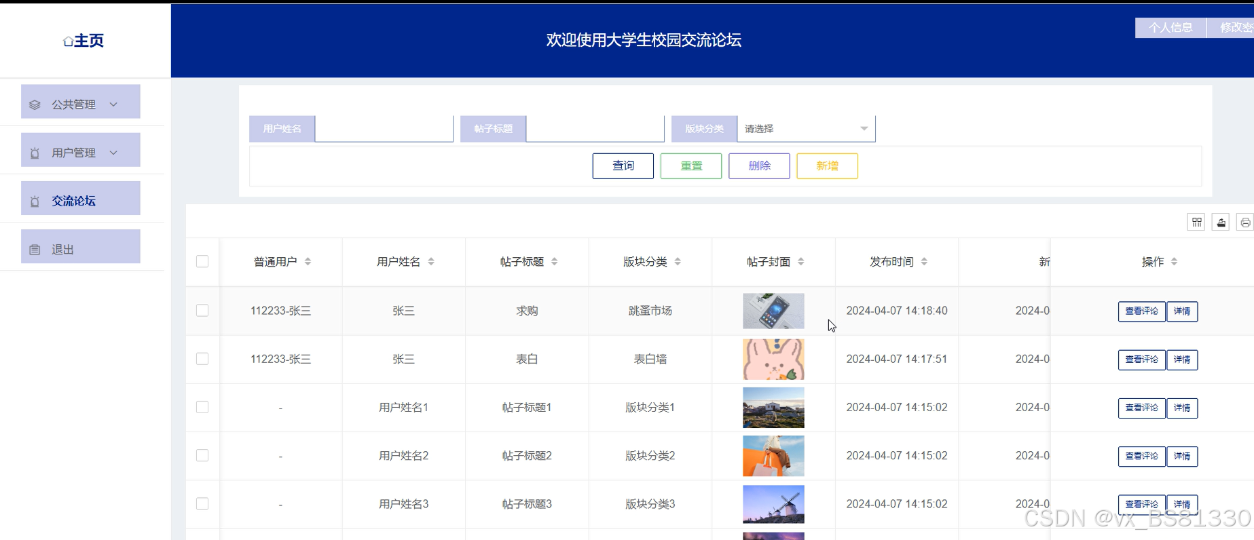Viewport: 1254px width, 540px height.
Task: Open the bunny cover thumbnail
Action: click(x=773, y=359)
